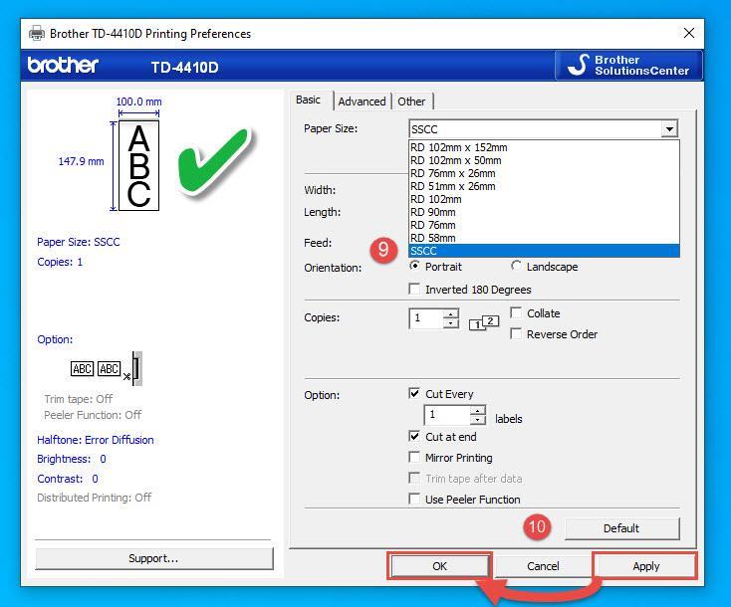Choose RD 51mm x 26mm paper size
731x607 pixels.
(544, 186)
